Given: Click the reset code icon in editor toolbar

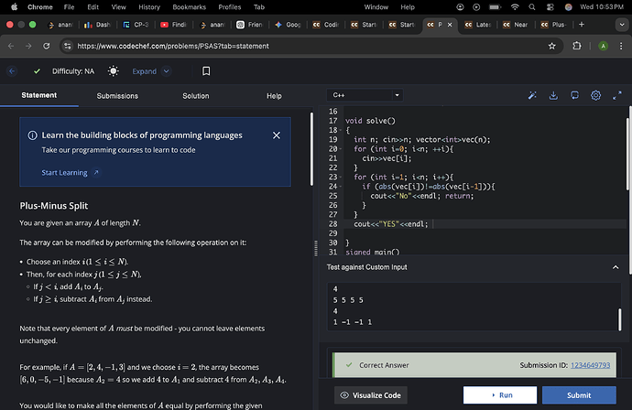Looking at the screenshot, I should tap(574, 95).
